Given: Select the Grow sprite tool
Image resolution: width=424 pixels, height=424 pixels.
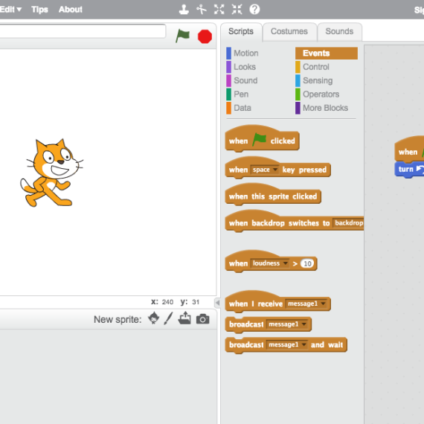Looking at the screenshot, I should [219, 10].
